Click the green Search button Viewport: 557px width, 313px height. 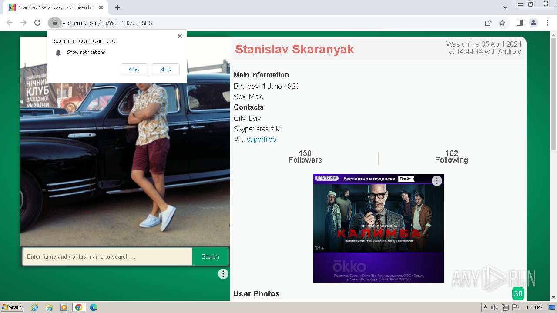click(210, 256)
